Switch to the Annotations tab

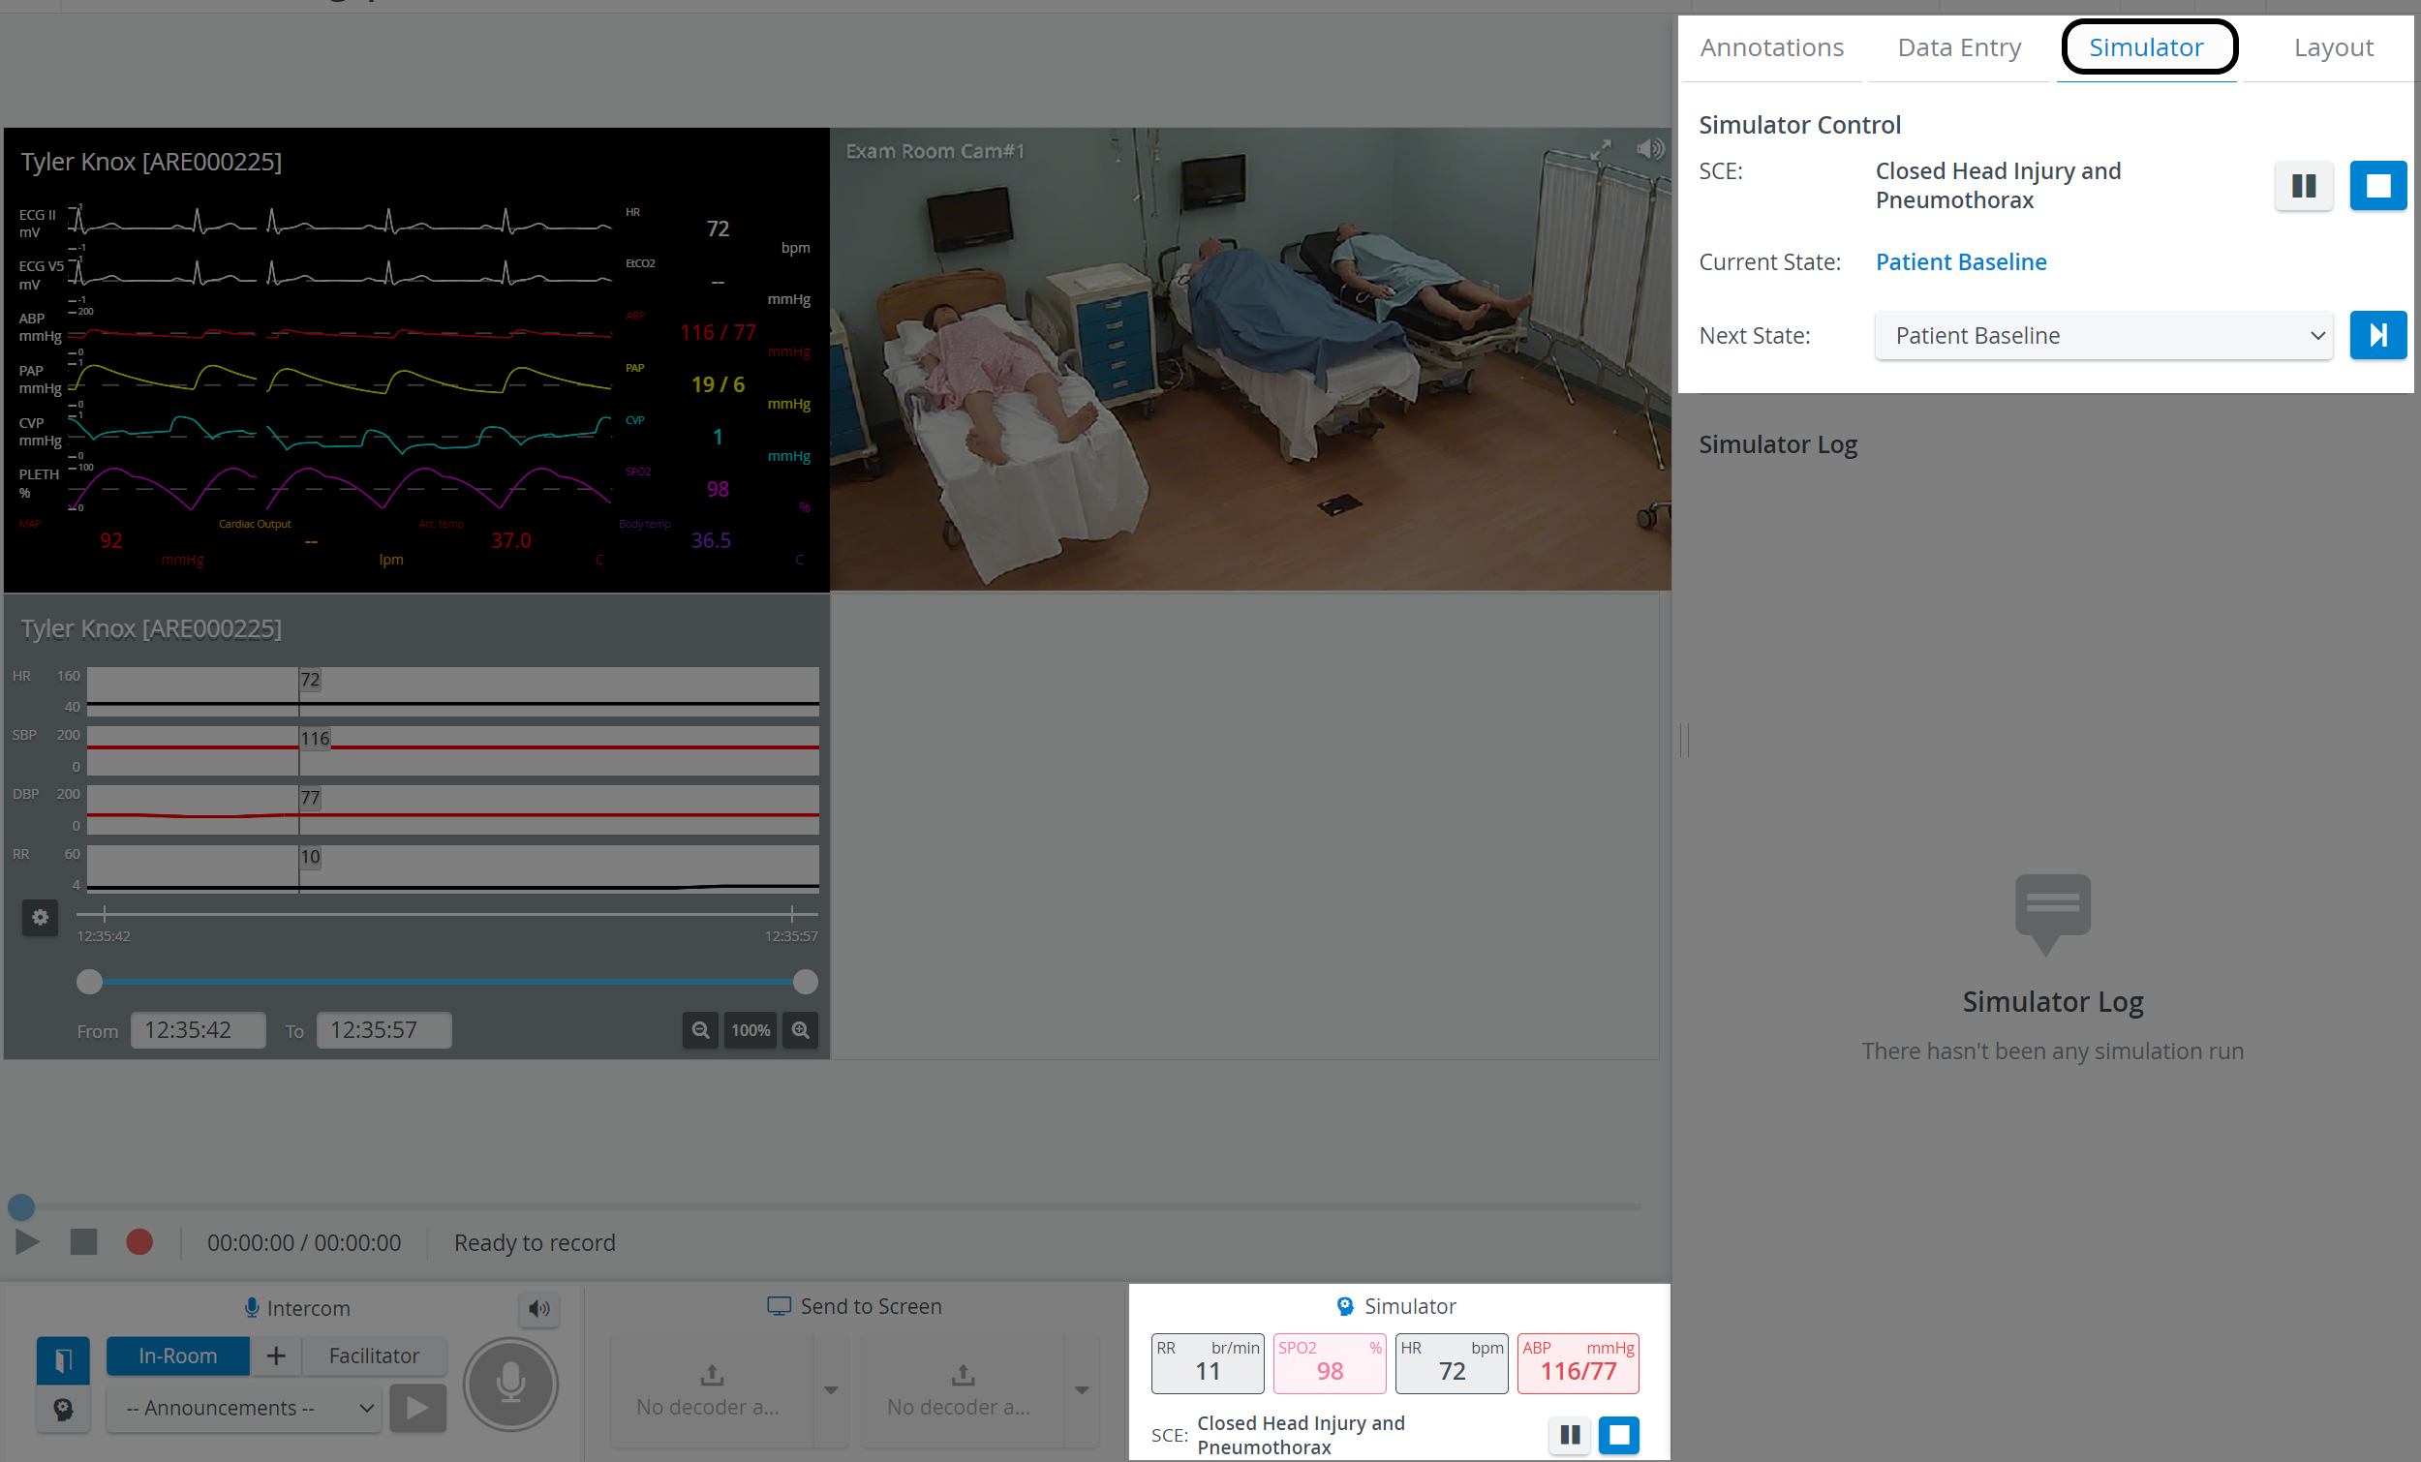(x=1771, y=47)
